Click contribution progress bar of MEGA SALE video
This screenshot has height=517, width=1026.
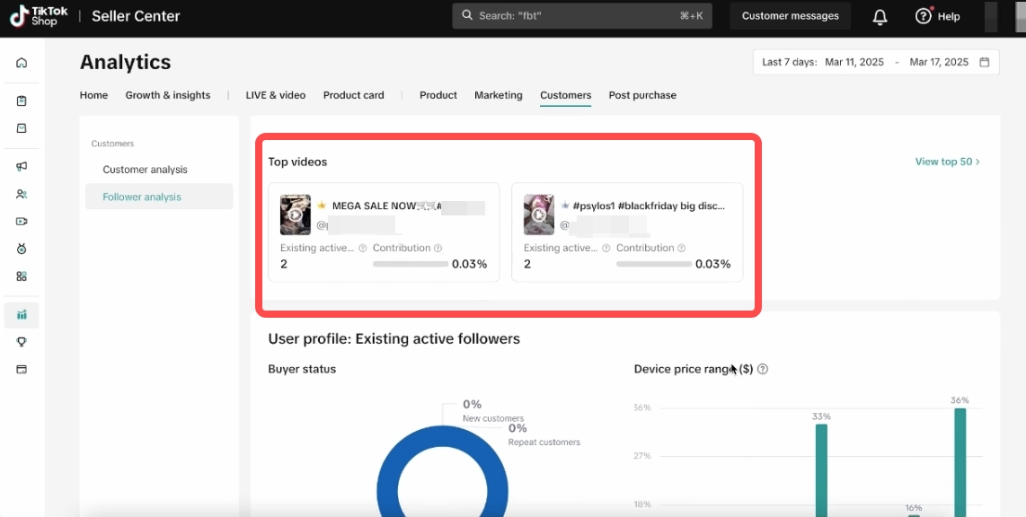coord(410,264)
